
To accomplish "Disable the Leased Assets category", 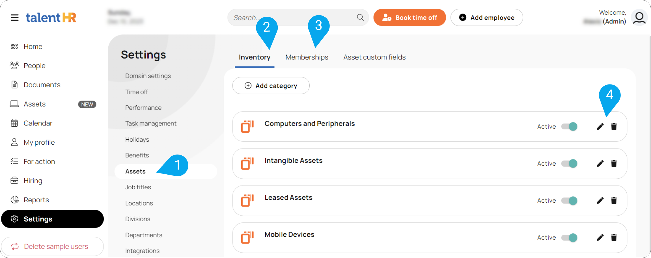I will pos(570,200).
